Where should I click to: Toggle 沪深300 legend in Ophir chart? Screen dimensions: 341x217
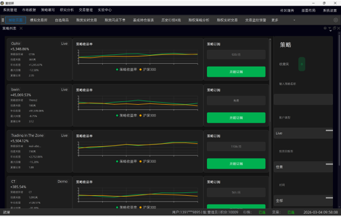[x=147, y=70]
